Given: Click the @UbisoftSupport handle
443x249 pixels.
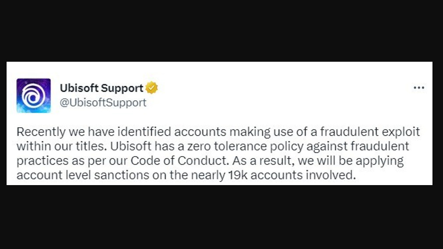Looking at the screenshot, I should pyautogui.click(x=103, y=103).
